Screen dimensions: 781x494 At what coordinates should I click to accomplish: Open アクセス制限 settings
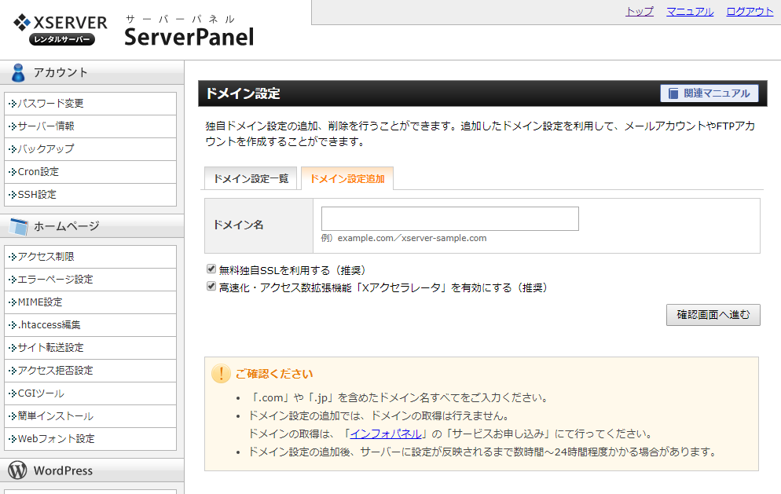click(x=90, y=257)
